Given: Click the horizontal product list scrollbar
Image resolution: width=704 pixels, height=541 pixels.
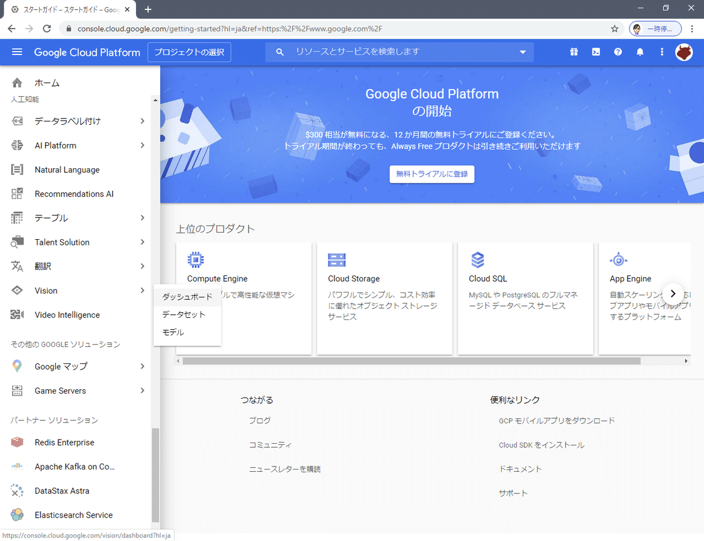Looking at the screenshot, I should (x=411, y=361).
